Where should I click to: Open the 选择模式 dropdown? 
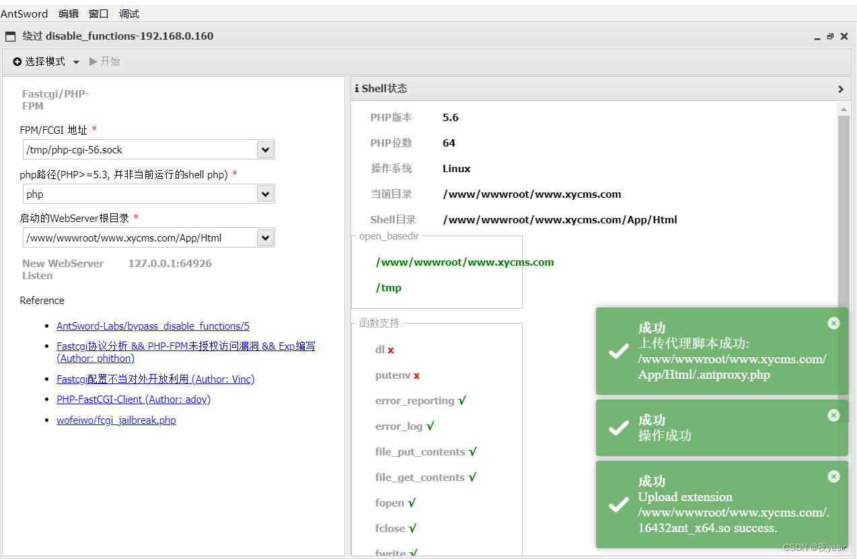tap(46, 61)
